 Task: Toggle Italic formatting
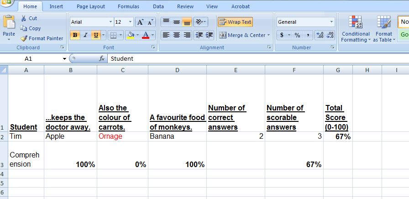tap(85, 35)
